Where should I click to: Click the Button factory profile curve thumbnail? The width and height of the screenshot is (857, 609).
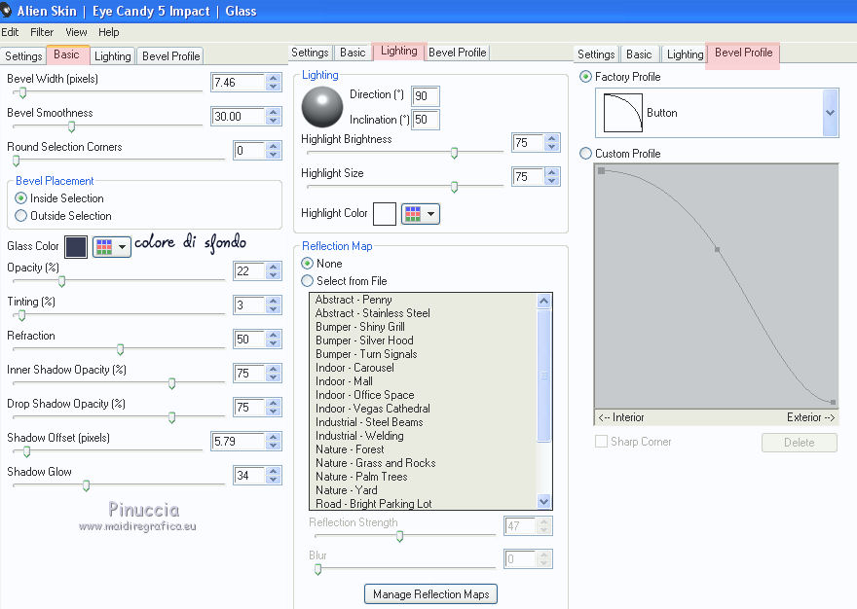[x=622, y=113]
